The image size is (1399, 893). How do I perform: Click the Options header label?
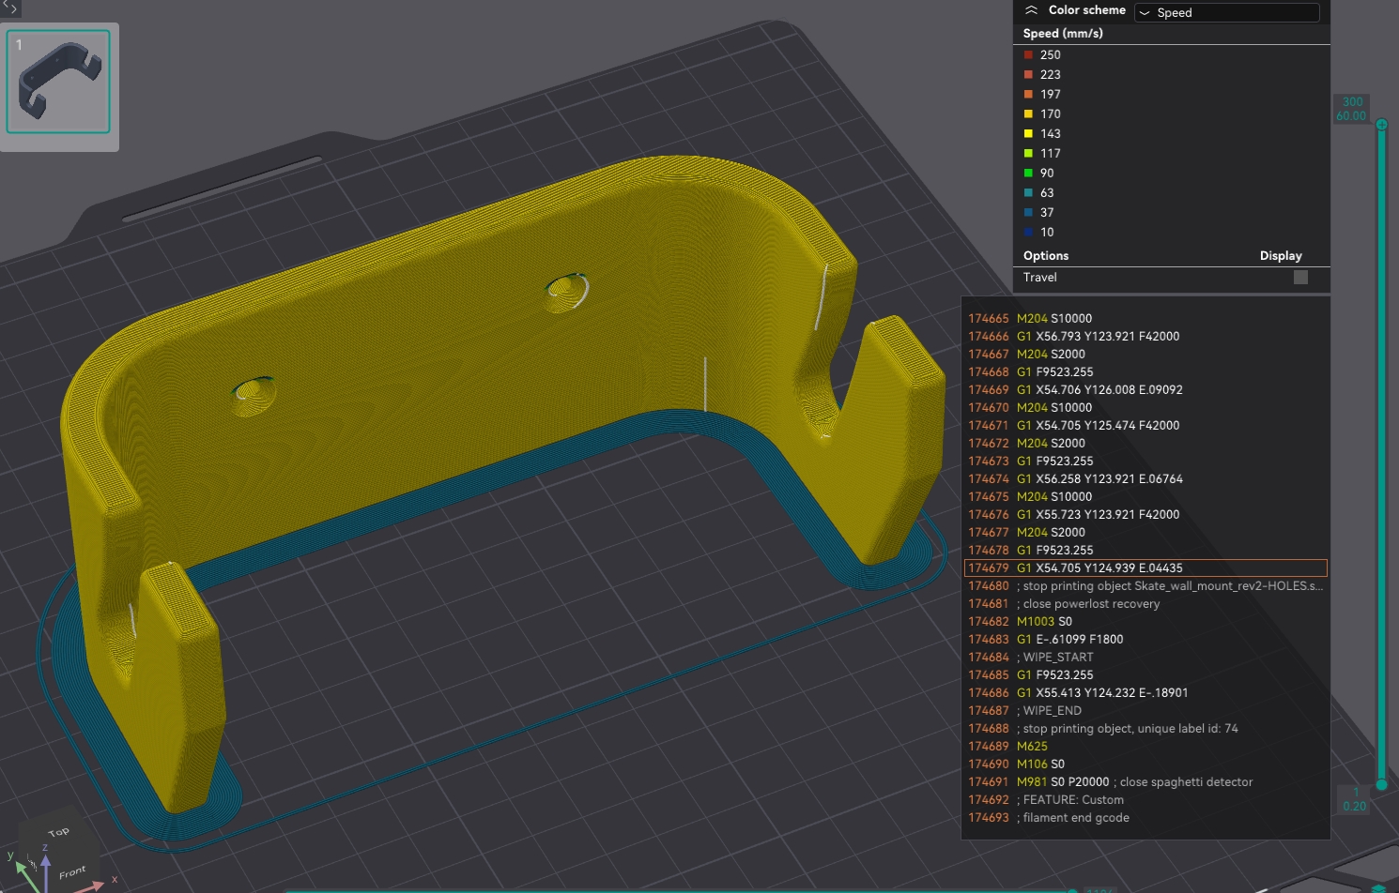(x=1046, y=255)
